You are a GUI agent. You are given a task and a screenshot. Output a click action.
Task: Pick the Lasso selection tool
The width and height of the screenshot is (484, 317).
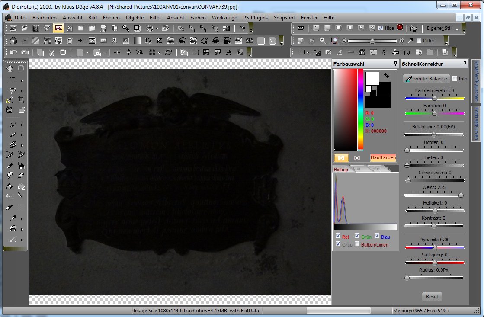pyautogui.click(x=13, y=90)
